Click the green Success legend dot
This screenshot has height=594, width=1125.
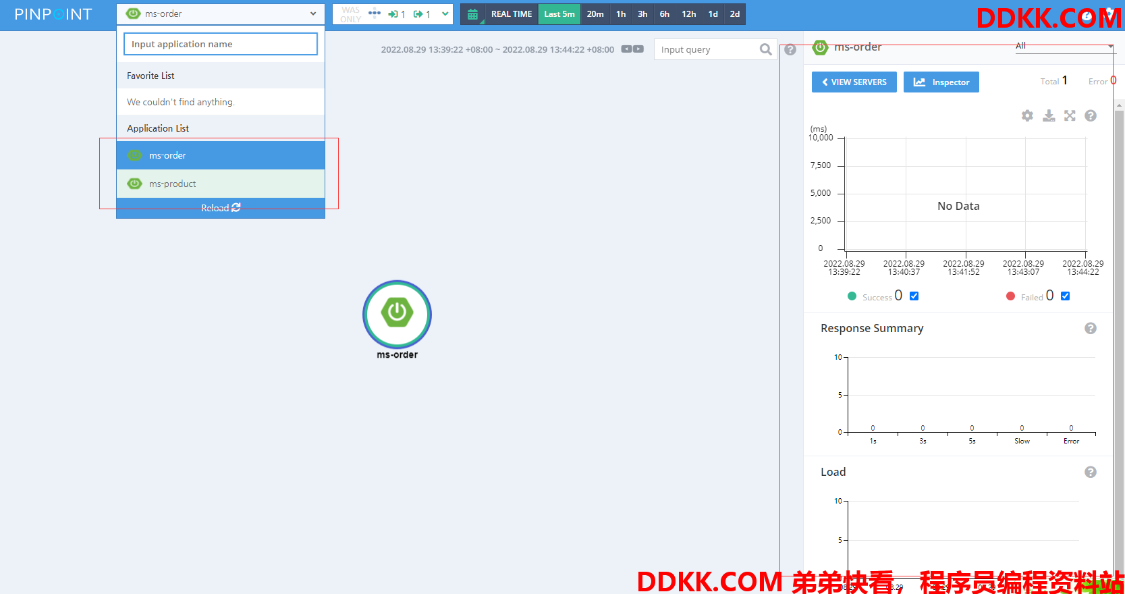pos(852,296)
